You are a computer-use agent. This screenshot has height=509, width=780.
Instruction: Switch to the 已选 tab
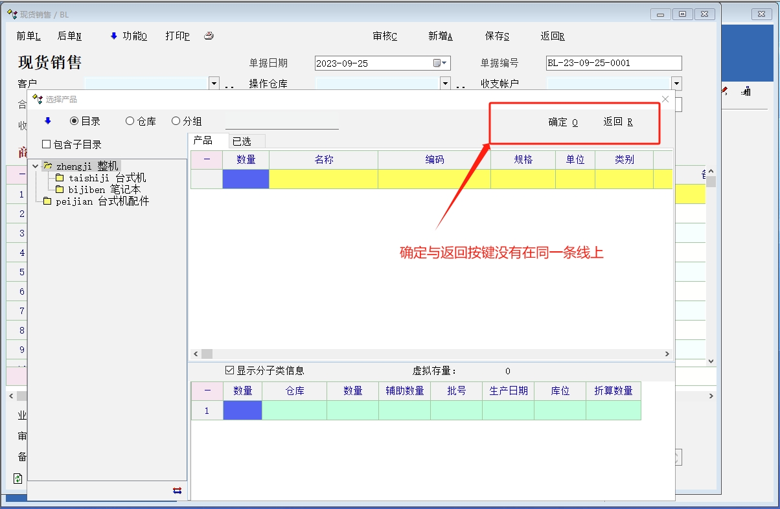point(242,141)
